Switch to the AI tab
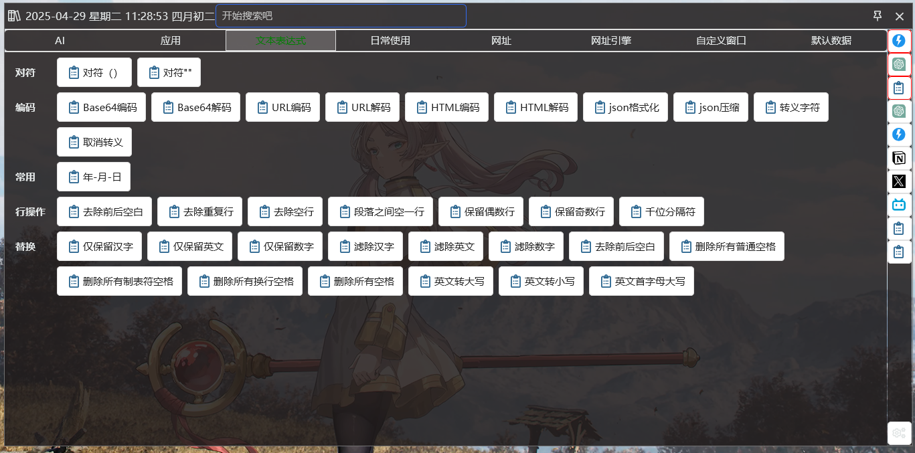Image resolution: width=915 pixels, height=453 pixels. [x=60, y=40]
